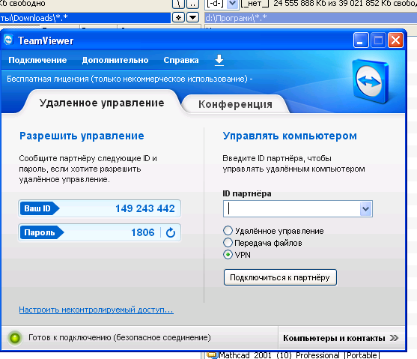417x359 pixels.
Task: Click the Downloads path bar in left panel
Action: pyautogui.click(x=85, y=18)
